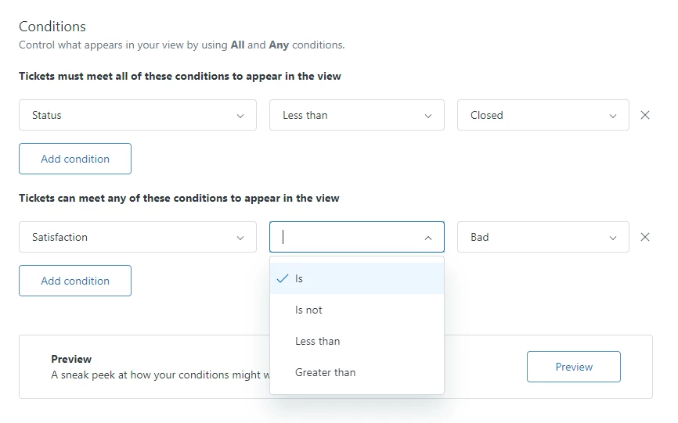Expand the Status row chevron arrow
Image resolution: width=678 pixels, height=423 pixels.
click(240, 116)
